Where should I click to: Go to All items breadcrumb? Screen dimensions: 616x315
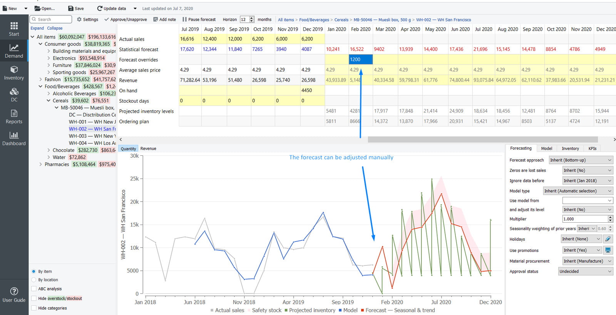(x=286, y=20)
